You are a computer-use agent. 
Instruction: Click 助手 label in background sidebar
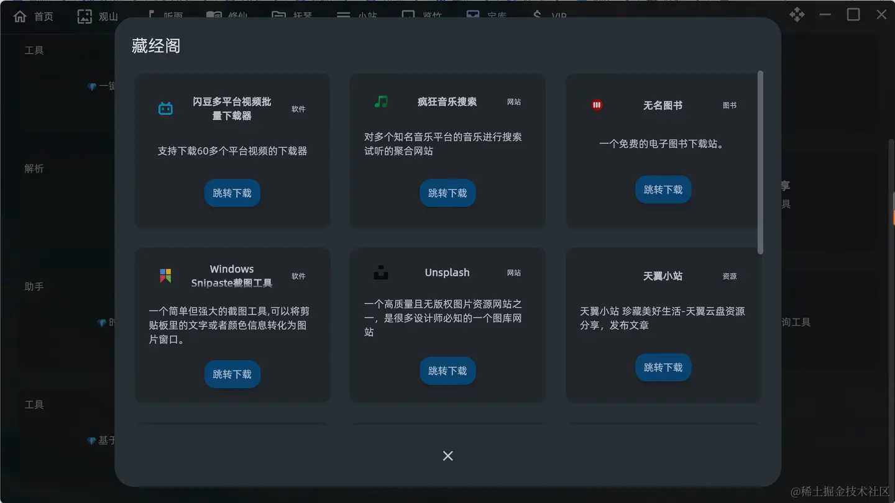tap(34, 286)
